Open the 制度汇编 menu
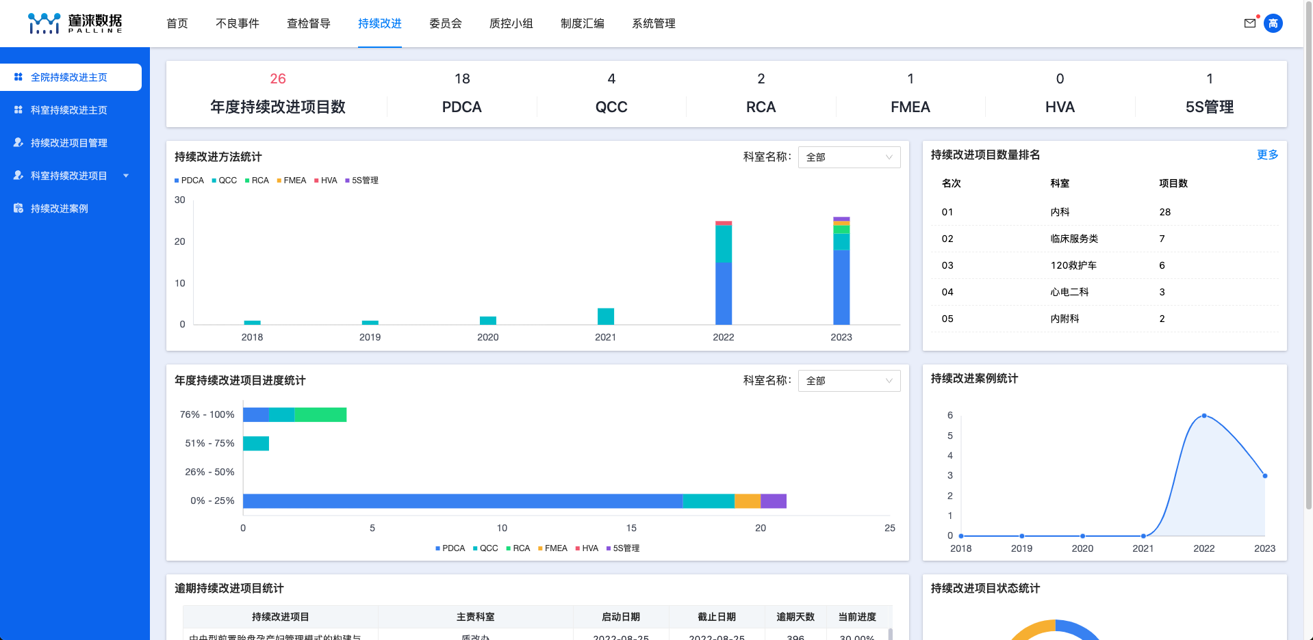The image size is (1313, 640). click(583, 23)
